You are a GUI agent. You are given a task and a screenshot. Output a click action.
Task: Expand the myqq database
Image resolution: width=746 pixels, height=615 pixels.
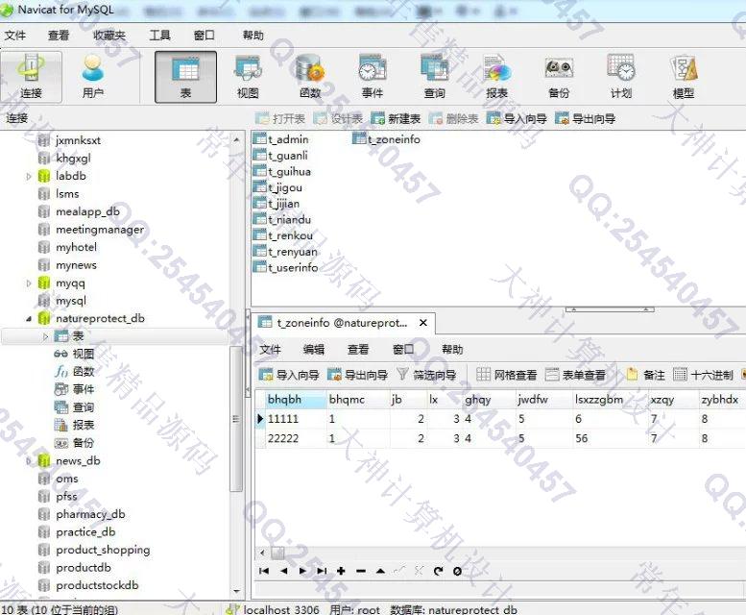pyautogui.click(x=29, y=283)
